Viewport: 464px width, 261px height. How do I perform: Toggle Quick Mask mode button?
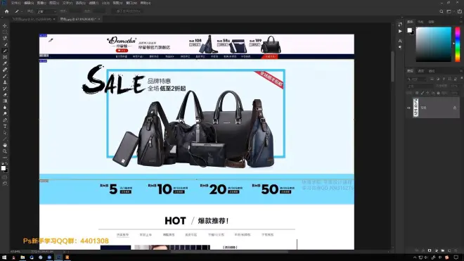(x=5, y=177)
